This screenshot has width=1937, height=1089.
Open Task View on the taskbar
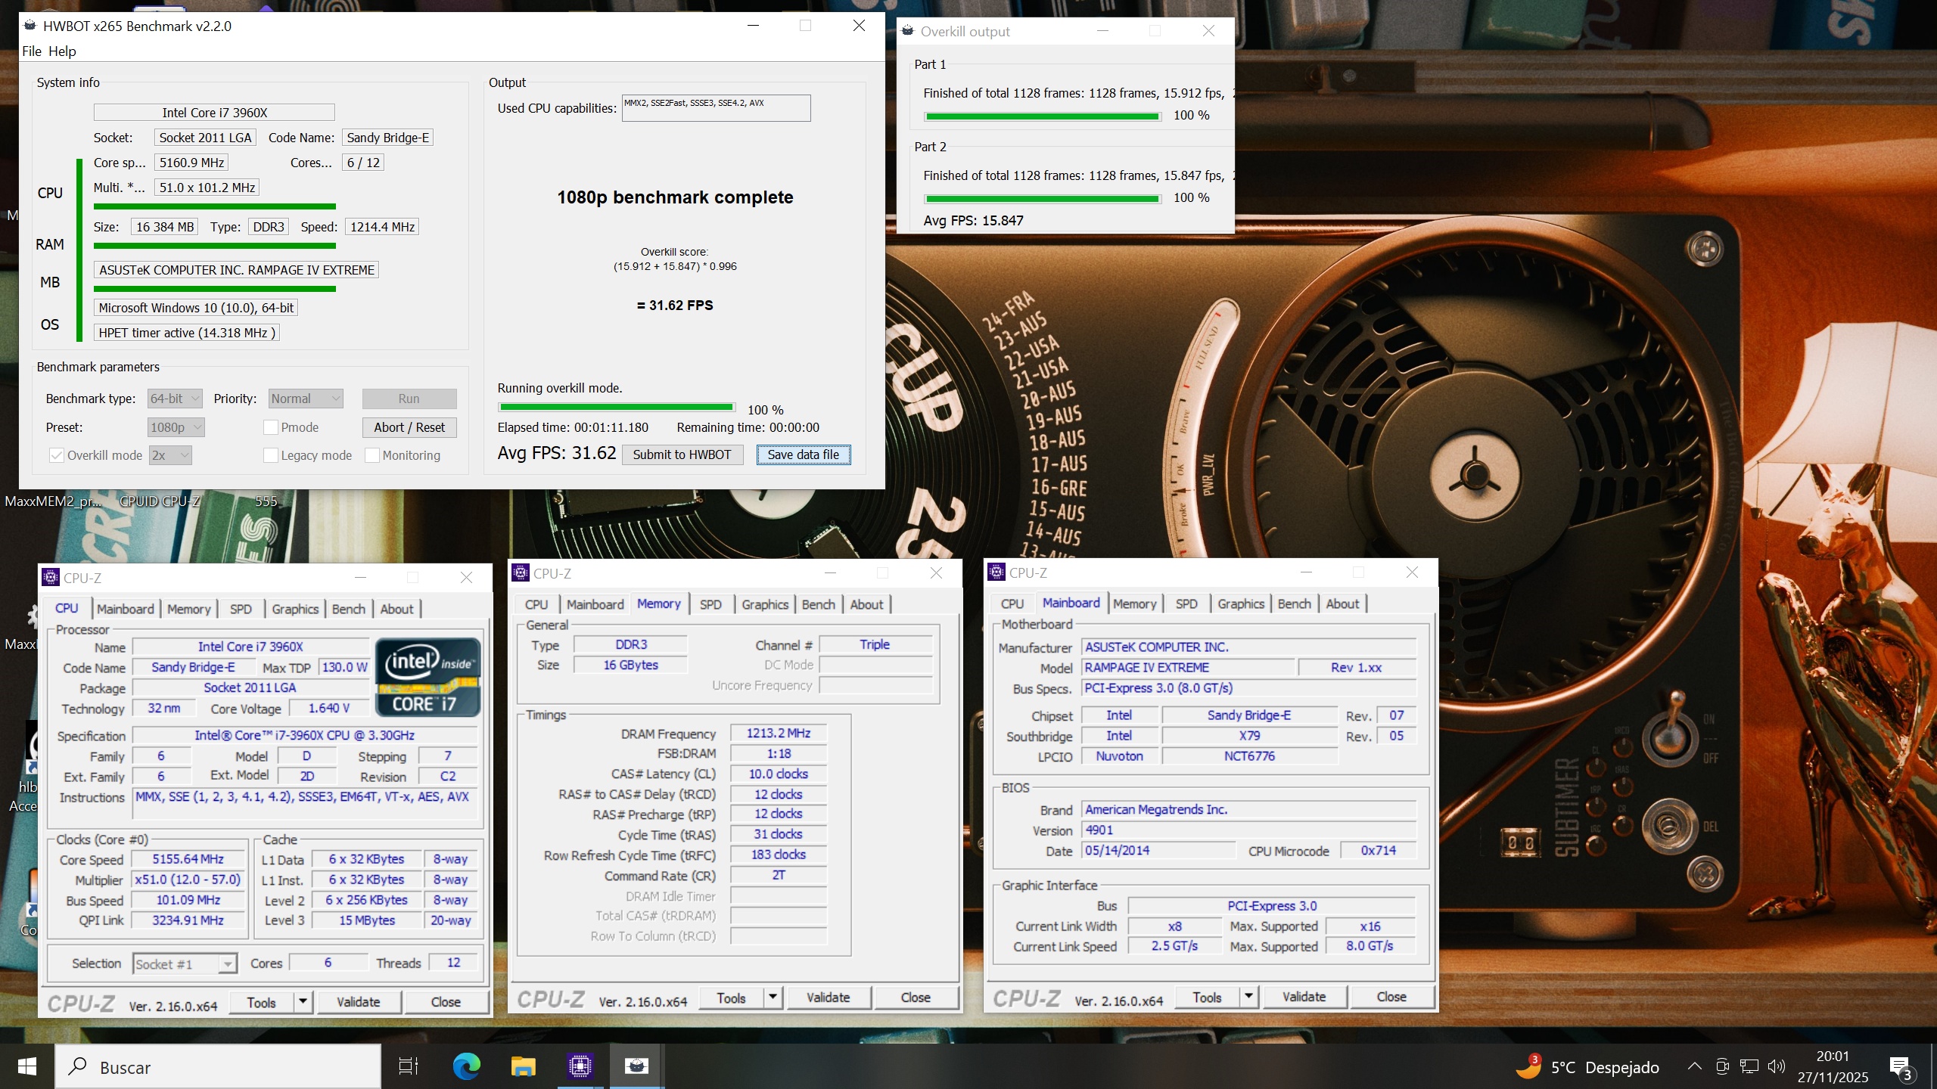click(409, 1066)
